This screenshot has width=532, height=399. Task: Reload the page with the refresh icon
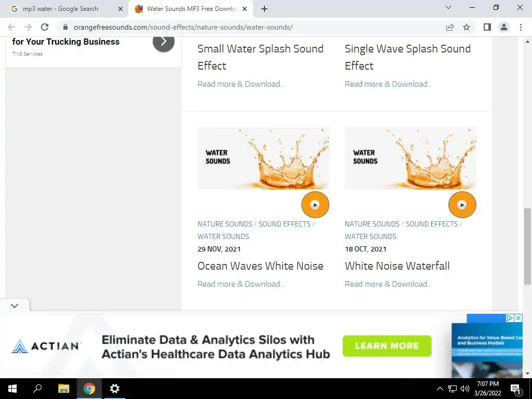[45, 27]
